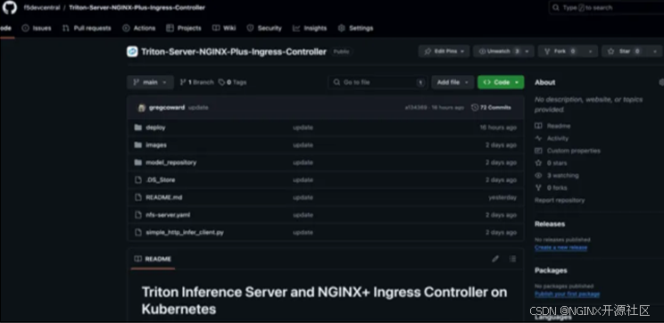Edit the README with the pencil icon
Screen dimensions: 664x323
495,259
